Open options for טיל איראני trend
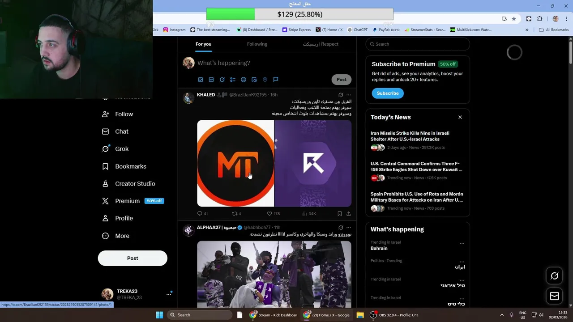The width and height of the screenshot is (573, 322). (462, 280)
